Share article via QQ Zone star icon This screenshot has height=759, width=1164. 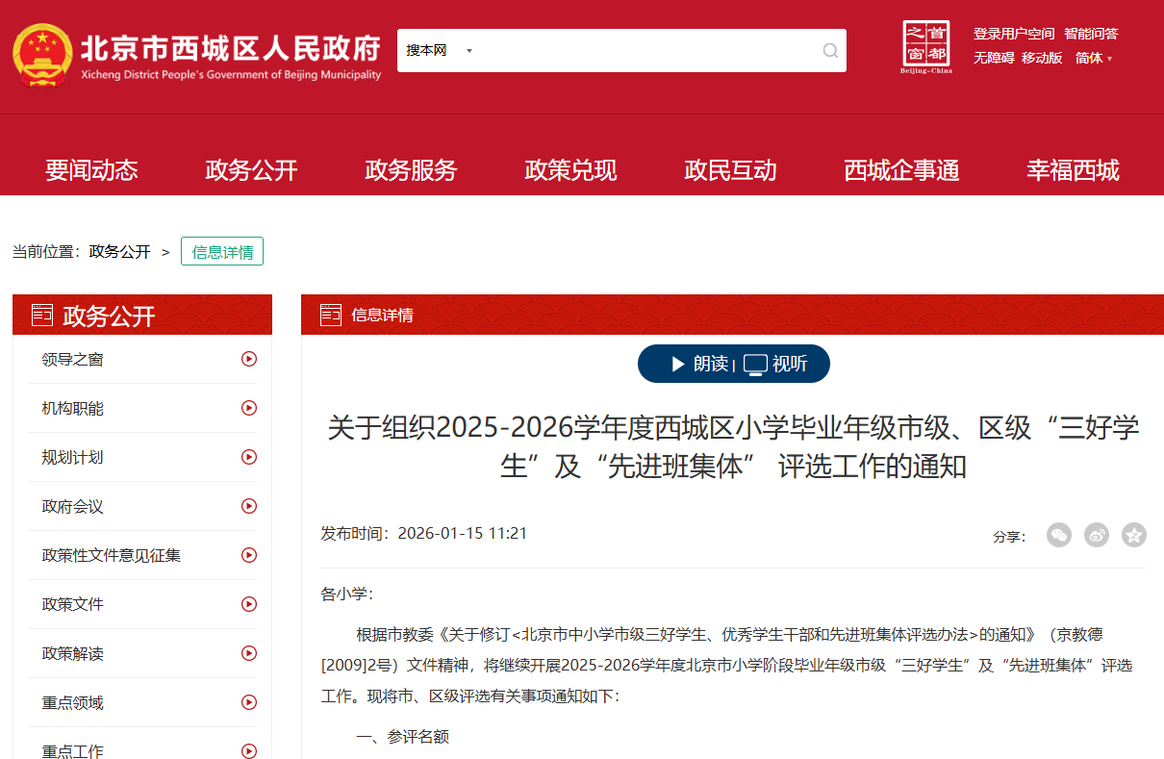(1134, 535)
